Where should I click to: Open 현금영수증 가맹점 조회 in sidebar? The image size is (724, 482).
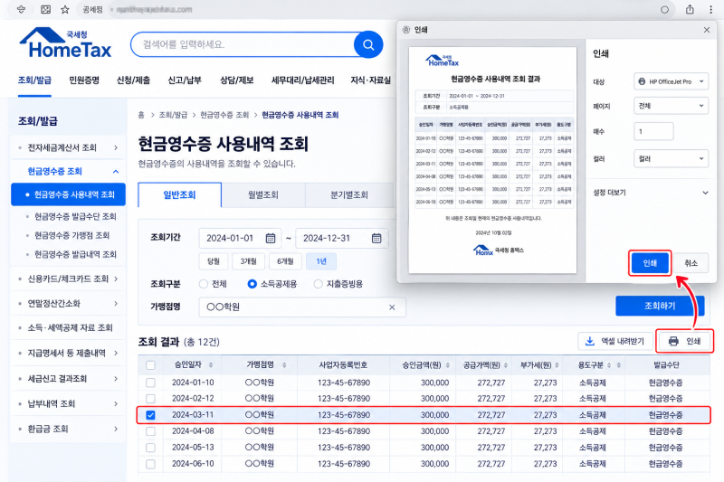tap(71, 236)
